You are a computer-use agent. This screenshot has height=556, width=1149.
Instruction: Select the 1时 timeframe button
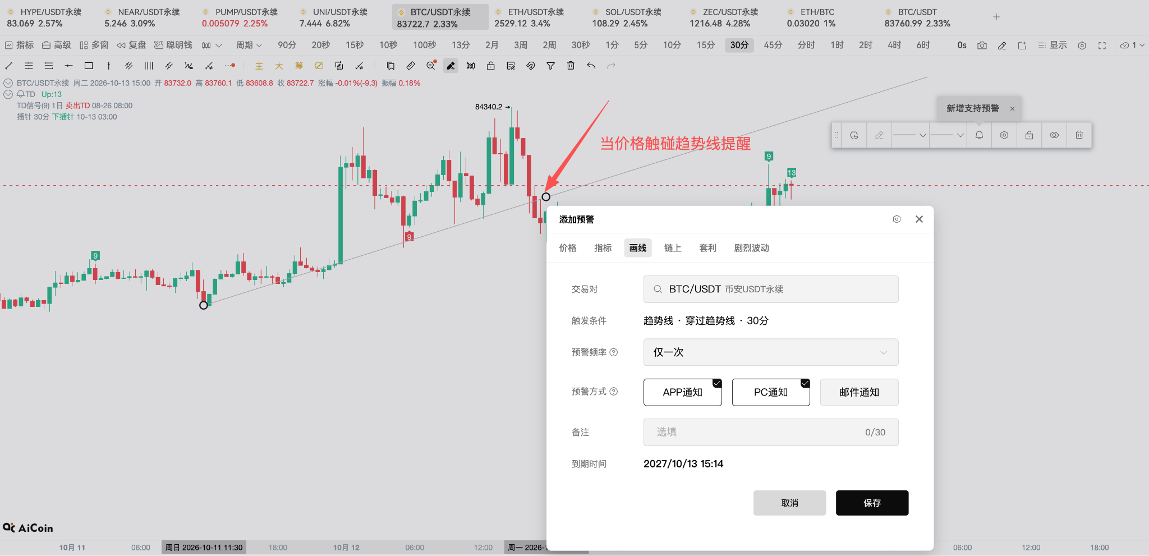click(837, 45)
